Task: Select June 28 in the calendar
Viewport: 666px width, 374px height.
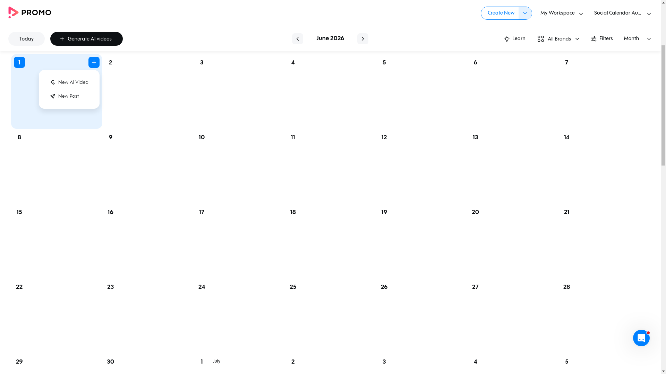Action: point(567,287)
